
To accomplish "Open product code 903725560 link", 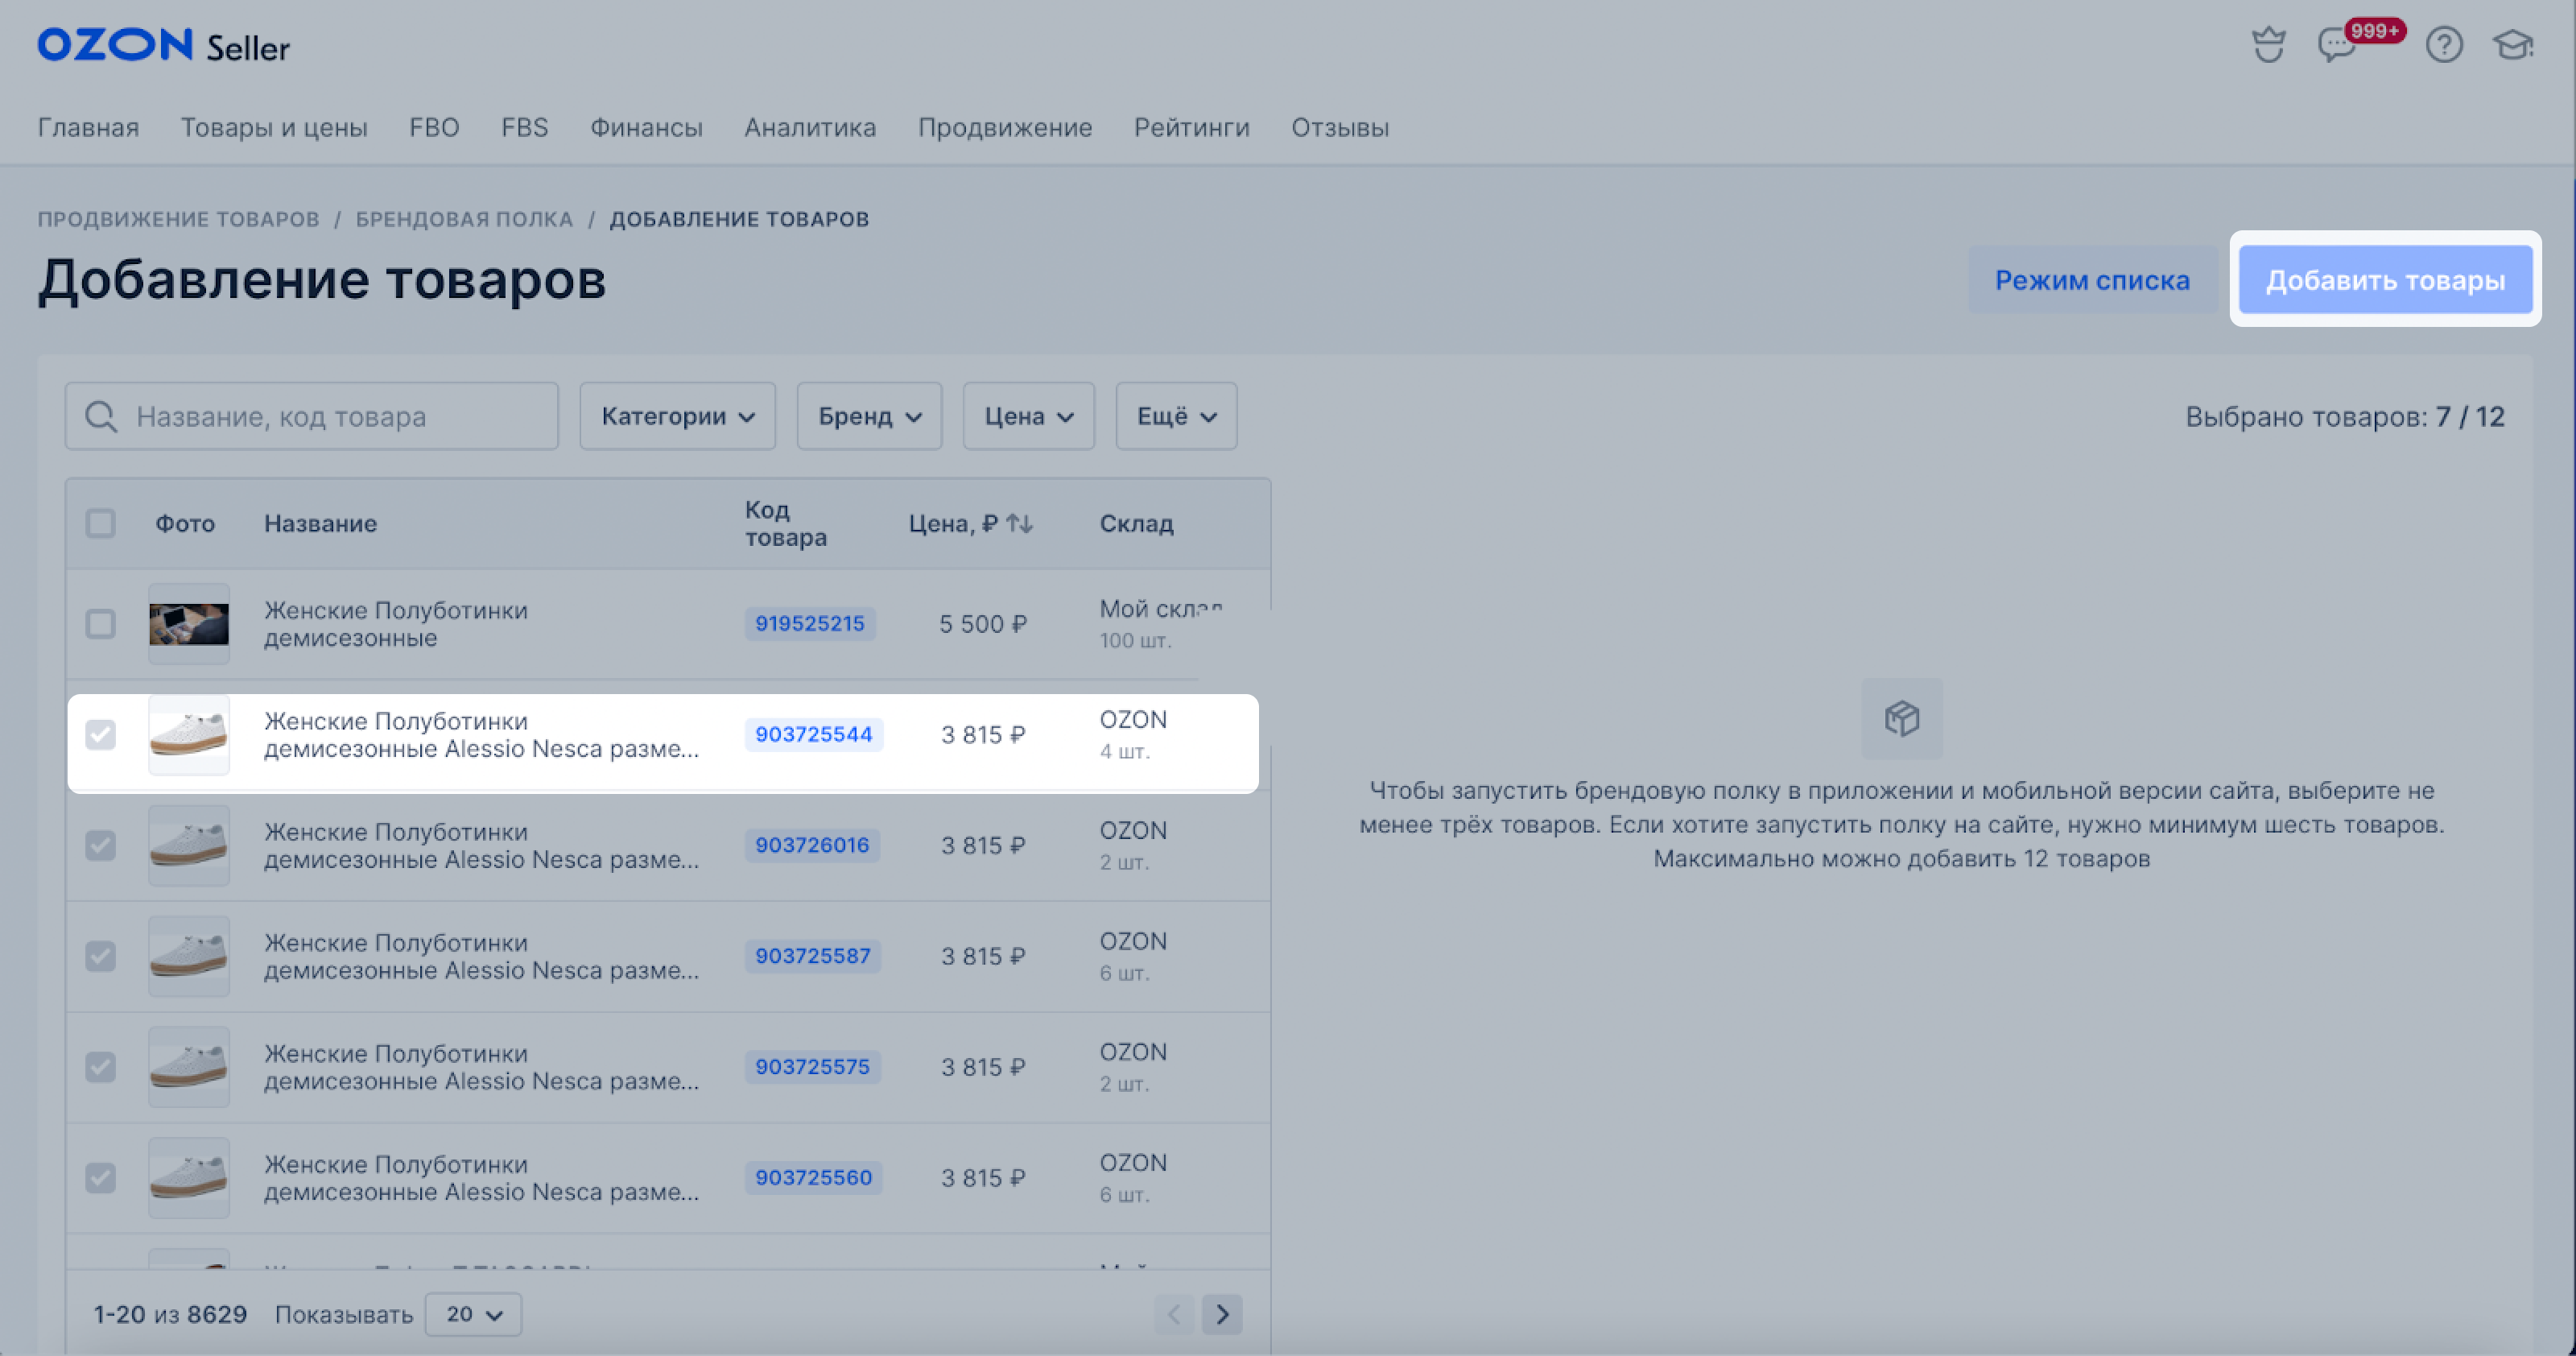I will (x=814, y=1178).
